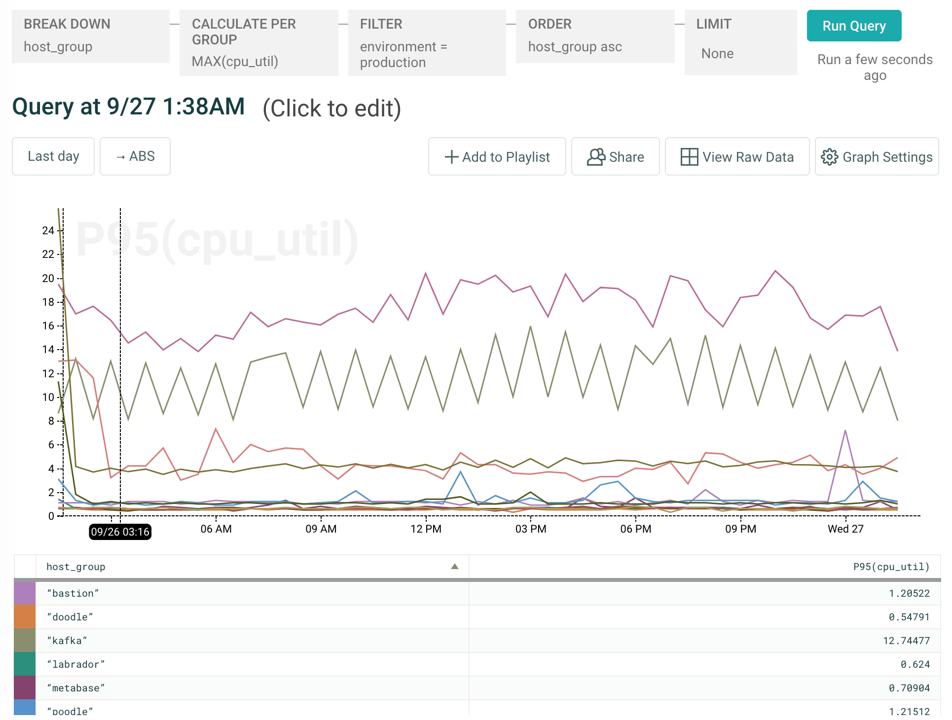Click the query title to edit name

[129, 107]
